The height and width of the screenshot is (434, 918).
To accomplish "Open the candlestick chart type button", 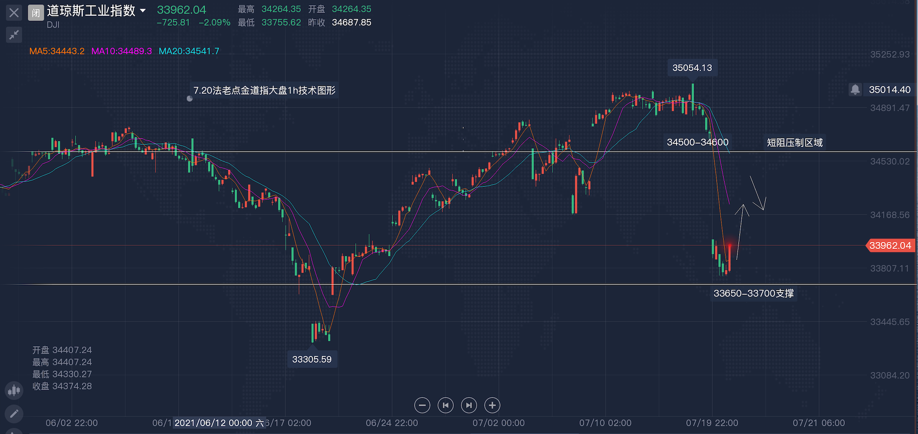I will click(14, 391).
